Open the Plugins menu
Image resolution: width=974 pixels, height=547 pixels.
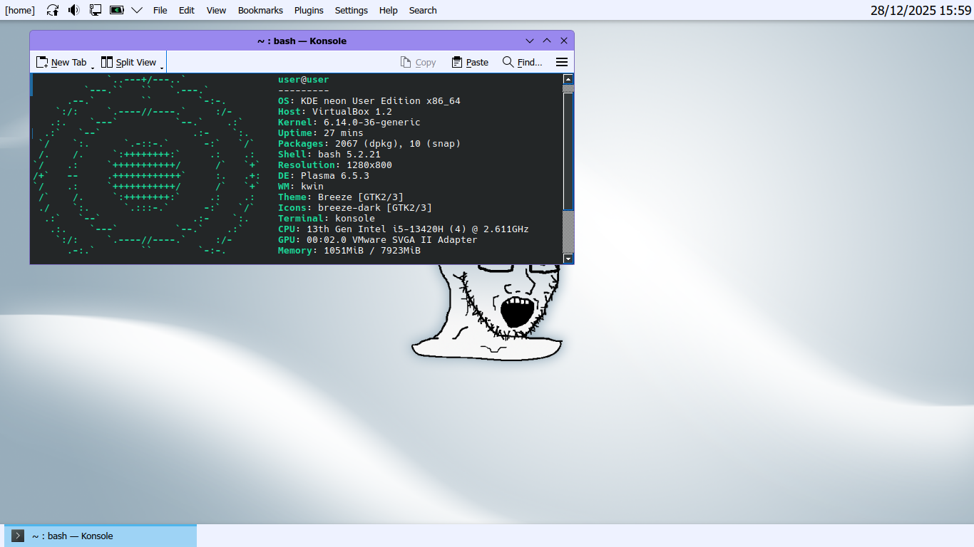click(x=309, y=10)
